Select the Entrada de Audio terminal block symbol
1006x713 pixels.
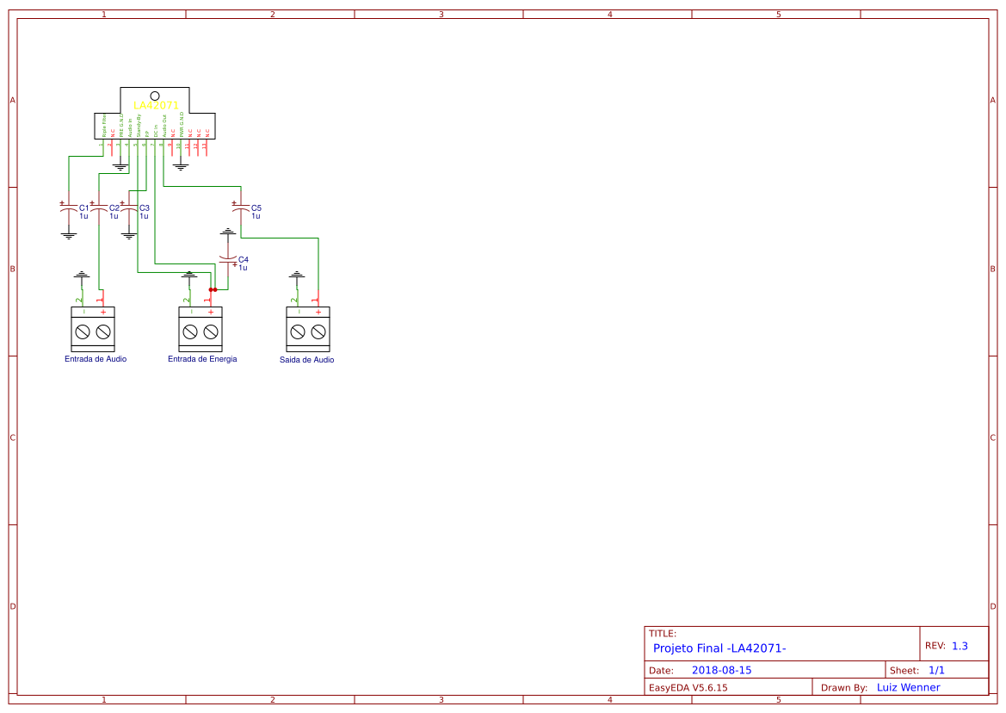click(x=92, y=329)
